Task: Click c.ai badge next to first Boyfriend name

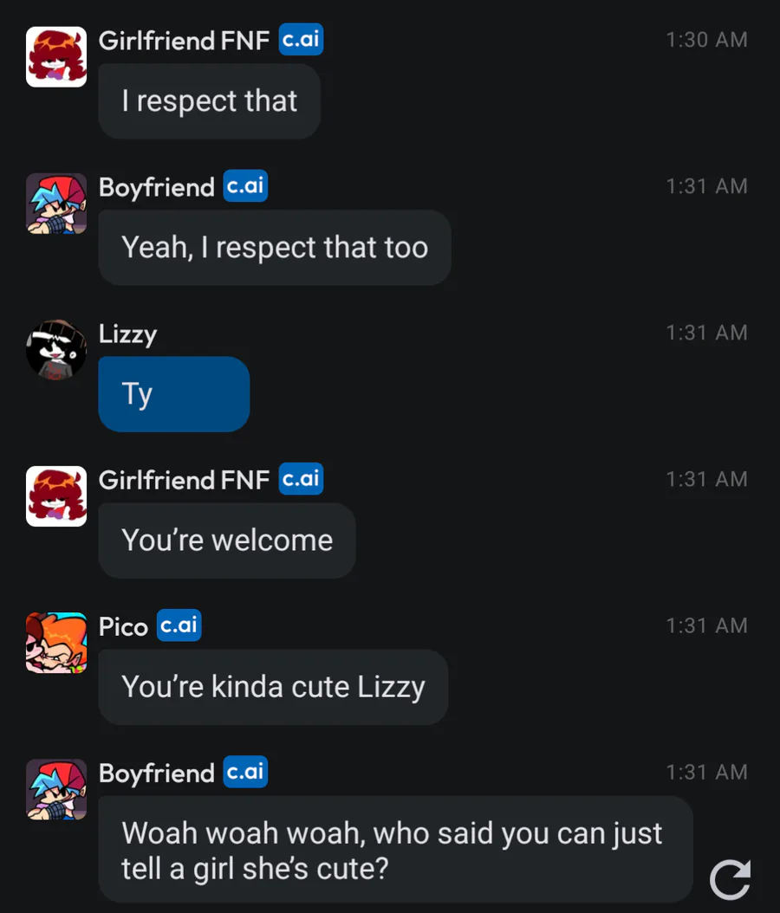Action: click(245, 185)
